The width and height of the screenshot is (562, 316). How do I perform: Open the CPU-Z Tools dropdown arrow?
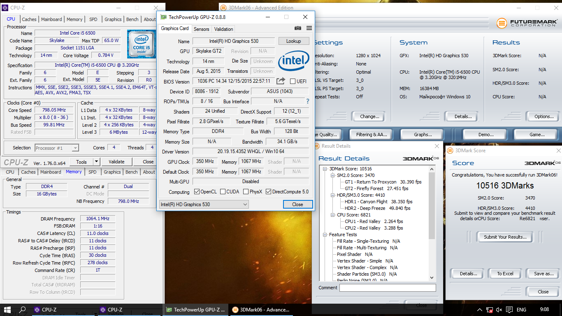(x=96, y=162)
